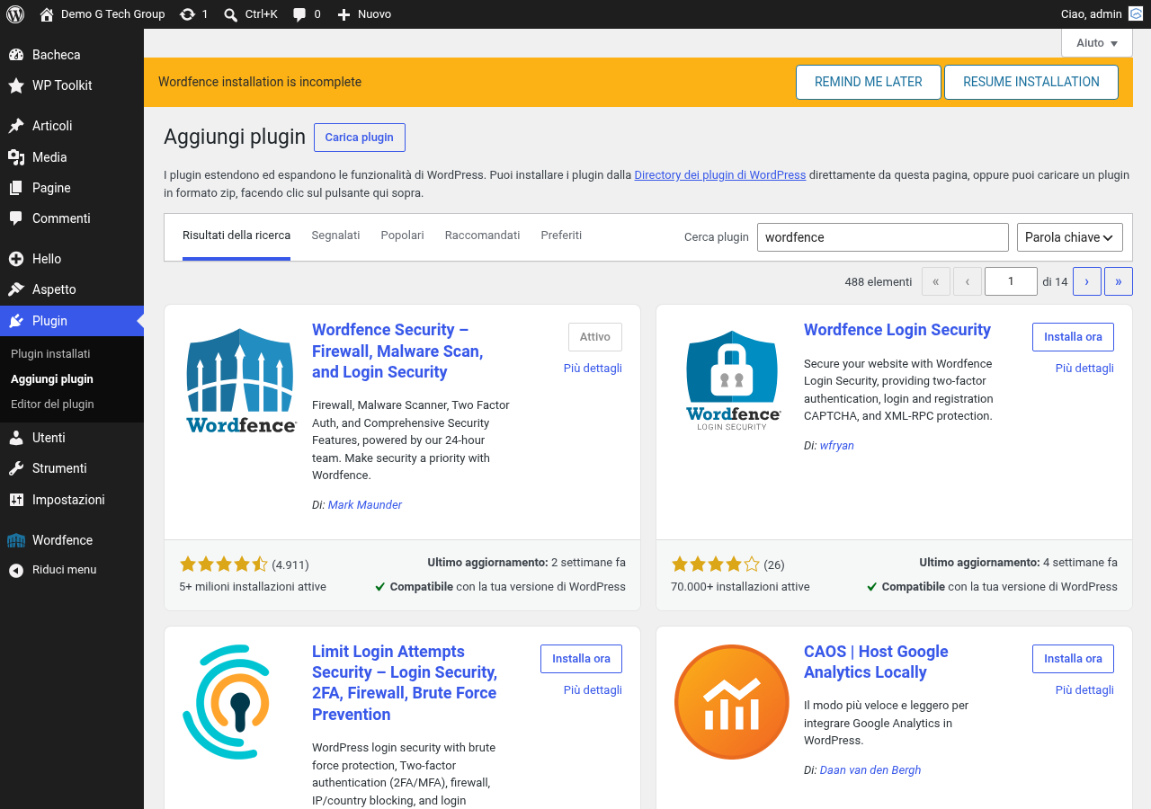Open Articoli pin icon in sidebar
Screen dimensions: 1151x809
click(16, 126)
